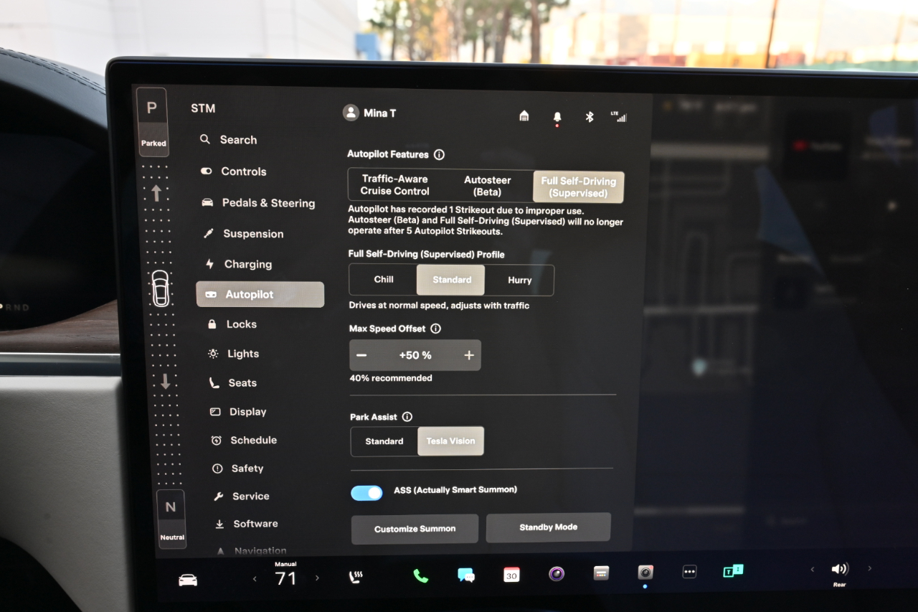Decrease temperature with left chevron
The width and height of the screenshot is (918, 612).
pyautogui.click(x=255, y=579)
